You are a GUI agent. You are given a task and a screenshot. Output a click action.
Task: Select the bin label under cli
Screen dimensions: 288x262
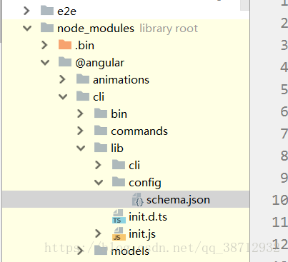(x=119, y=114)
